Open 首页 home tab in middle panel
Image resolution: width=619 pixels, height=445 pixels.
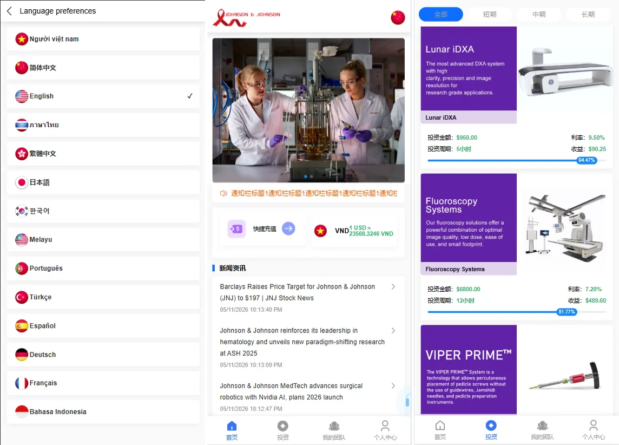point(232,430)
